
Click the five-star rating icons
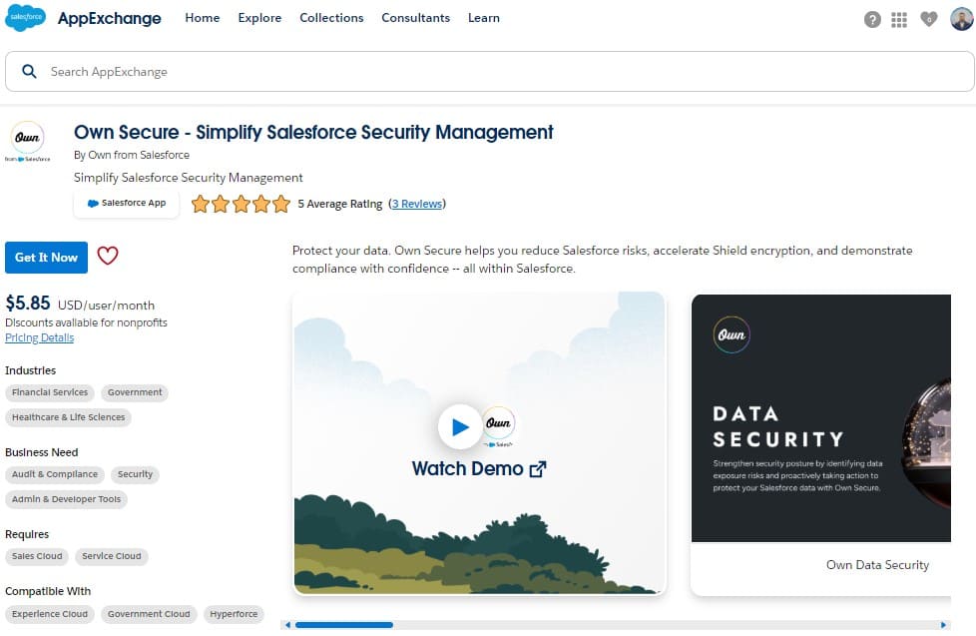tap(241, 204)
